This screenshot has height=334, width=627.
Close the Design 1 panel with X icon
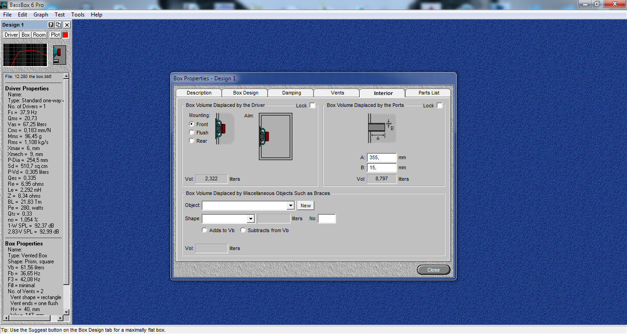coord(67,25)
